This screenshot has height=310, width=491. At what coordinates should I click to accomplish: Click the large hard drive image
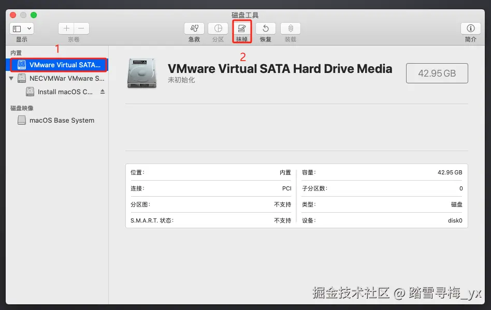pyautogui.click(x=142, y=73)
